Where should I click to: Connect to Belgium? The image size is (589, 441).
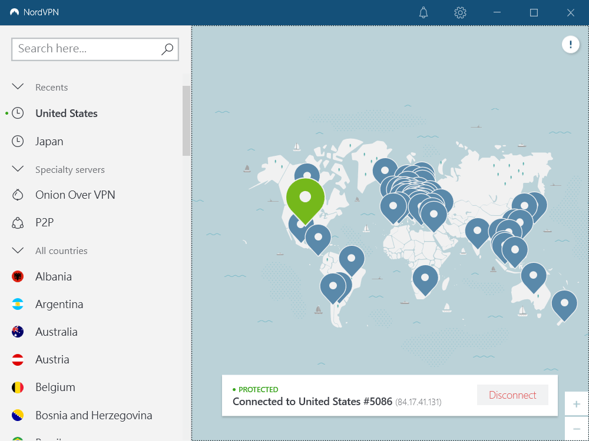(55, 387)
